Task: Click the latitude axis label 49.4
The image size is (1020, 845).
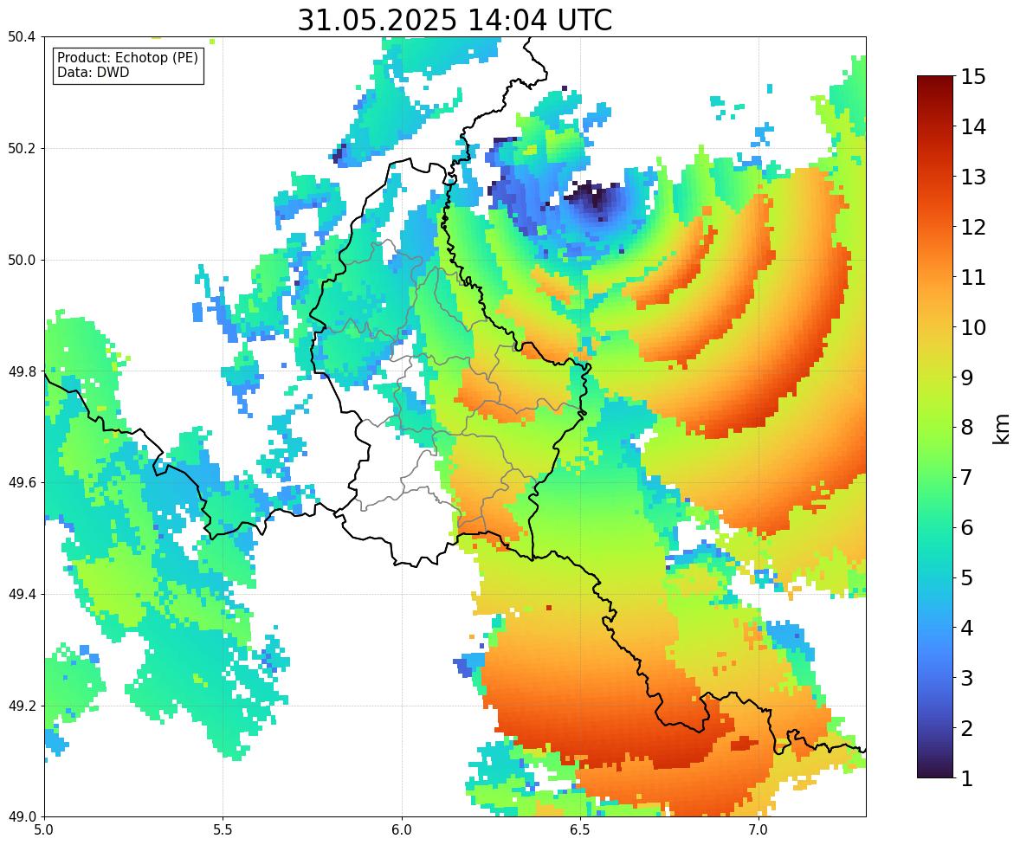Action: click(22, 595)
